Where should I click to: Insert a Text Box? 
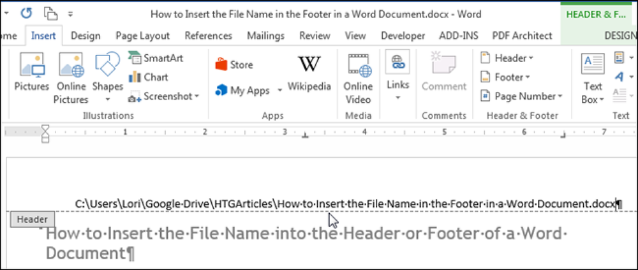point(593,78)
